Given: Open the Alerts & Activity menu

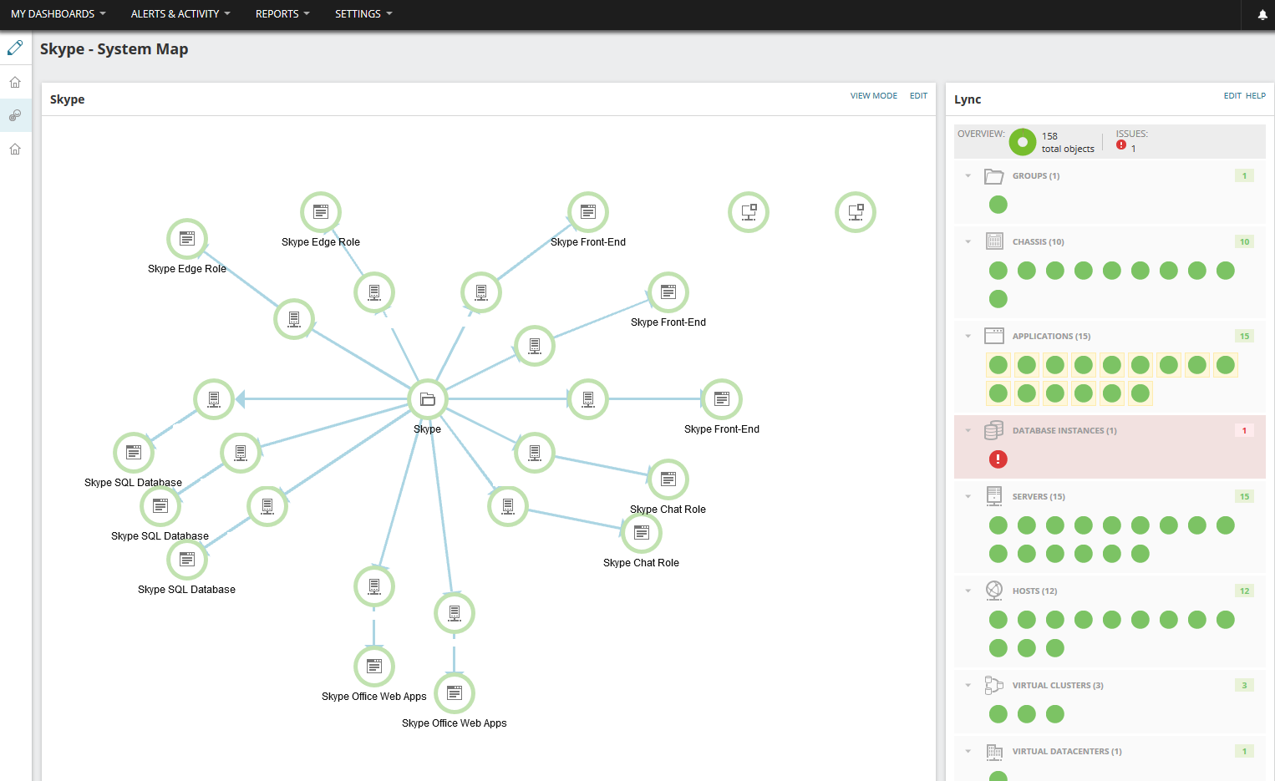Looking at the screenshot, I should 180,14.
